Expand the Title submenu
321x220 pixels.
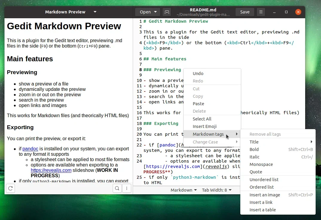278,142
